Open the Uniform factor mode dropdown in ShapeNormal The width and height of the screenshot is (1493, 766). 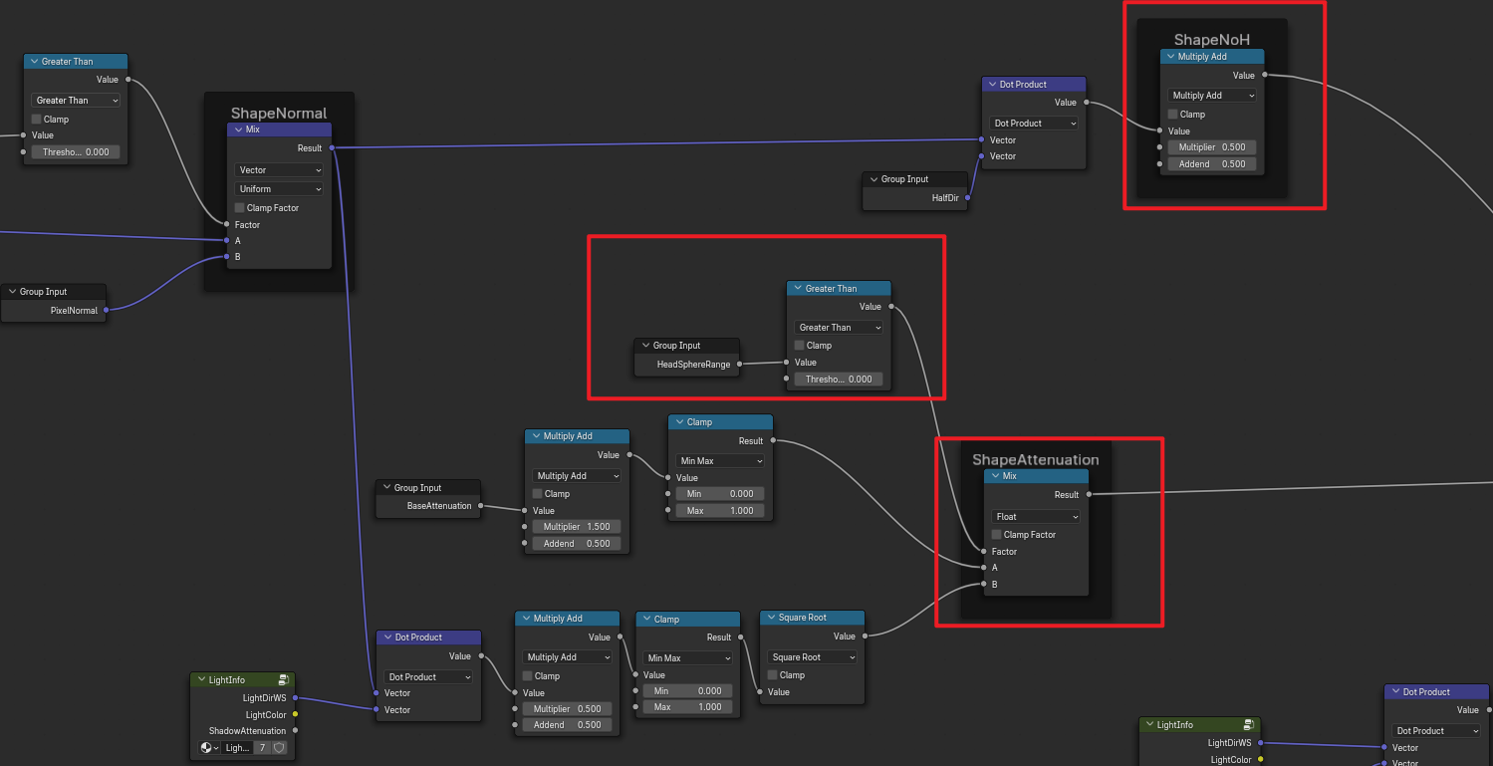point(279,189)
